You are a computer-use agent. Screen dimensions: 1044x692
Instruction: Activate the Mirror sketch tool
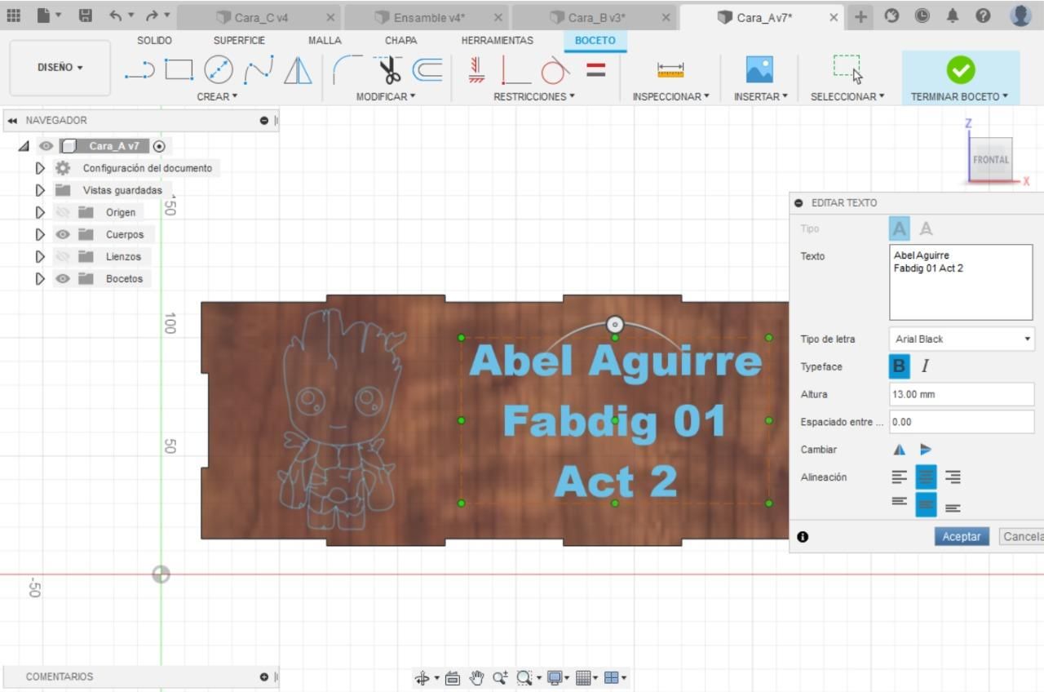298,70
